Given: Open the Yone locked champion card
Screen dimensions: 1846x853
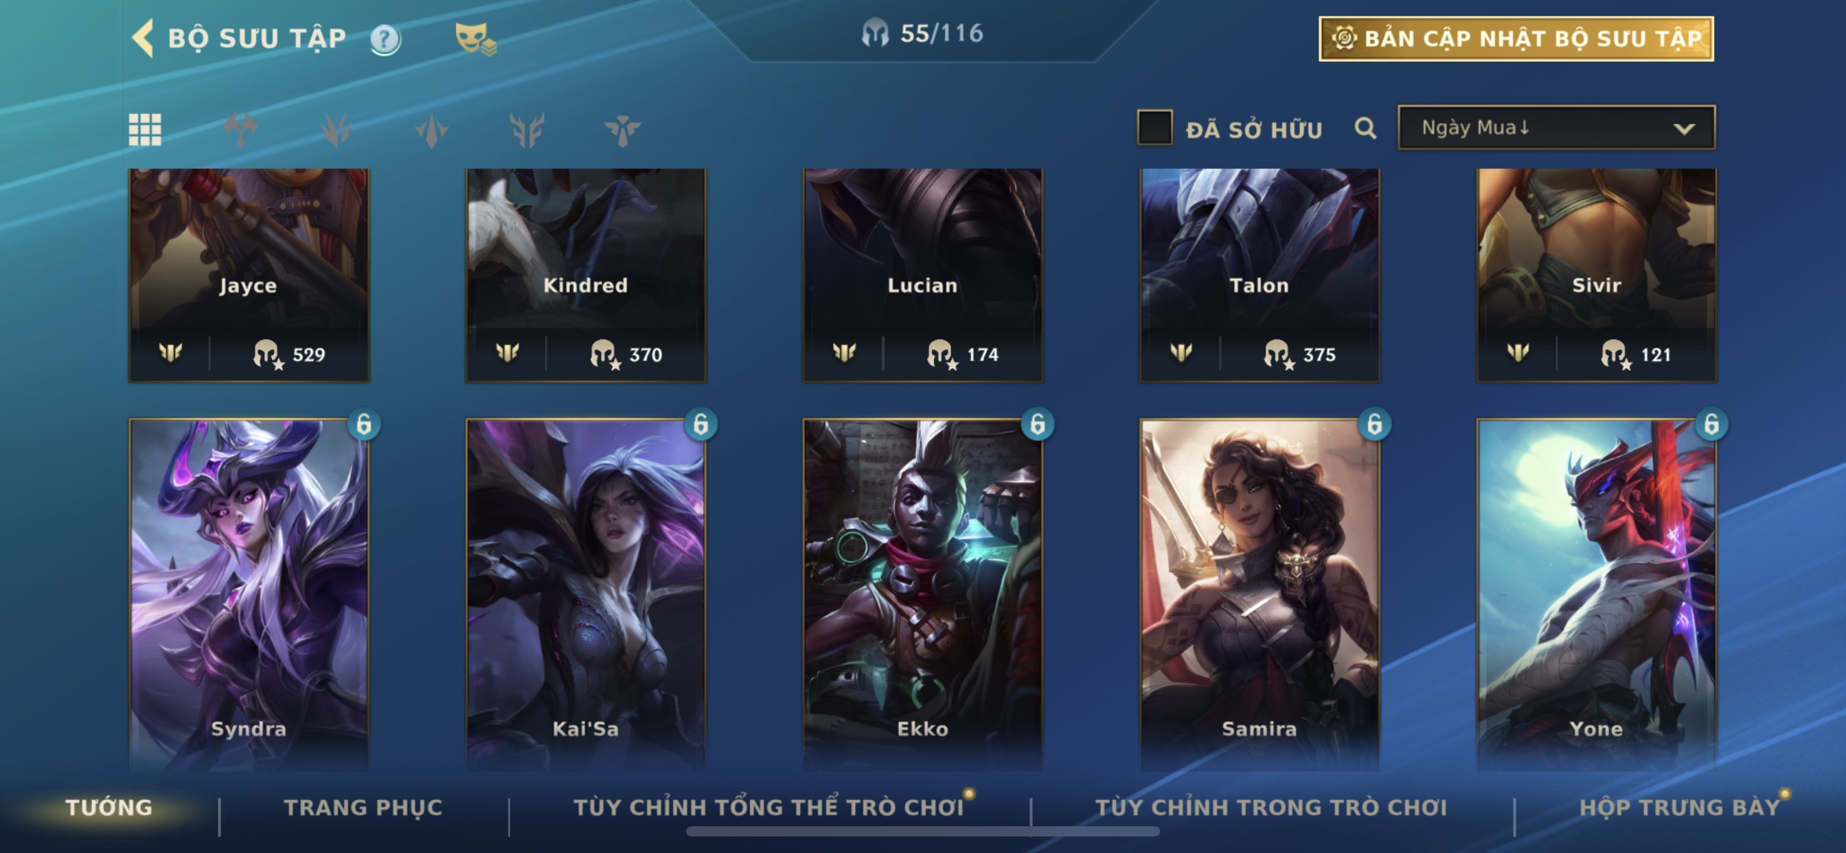Looking at the screenshot, I should tap(1596, 595).
